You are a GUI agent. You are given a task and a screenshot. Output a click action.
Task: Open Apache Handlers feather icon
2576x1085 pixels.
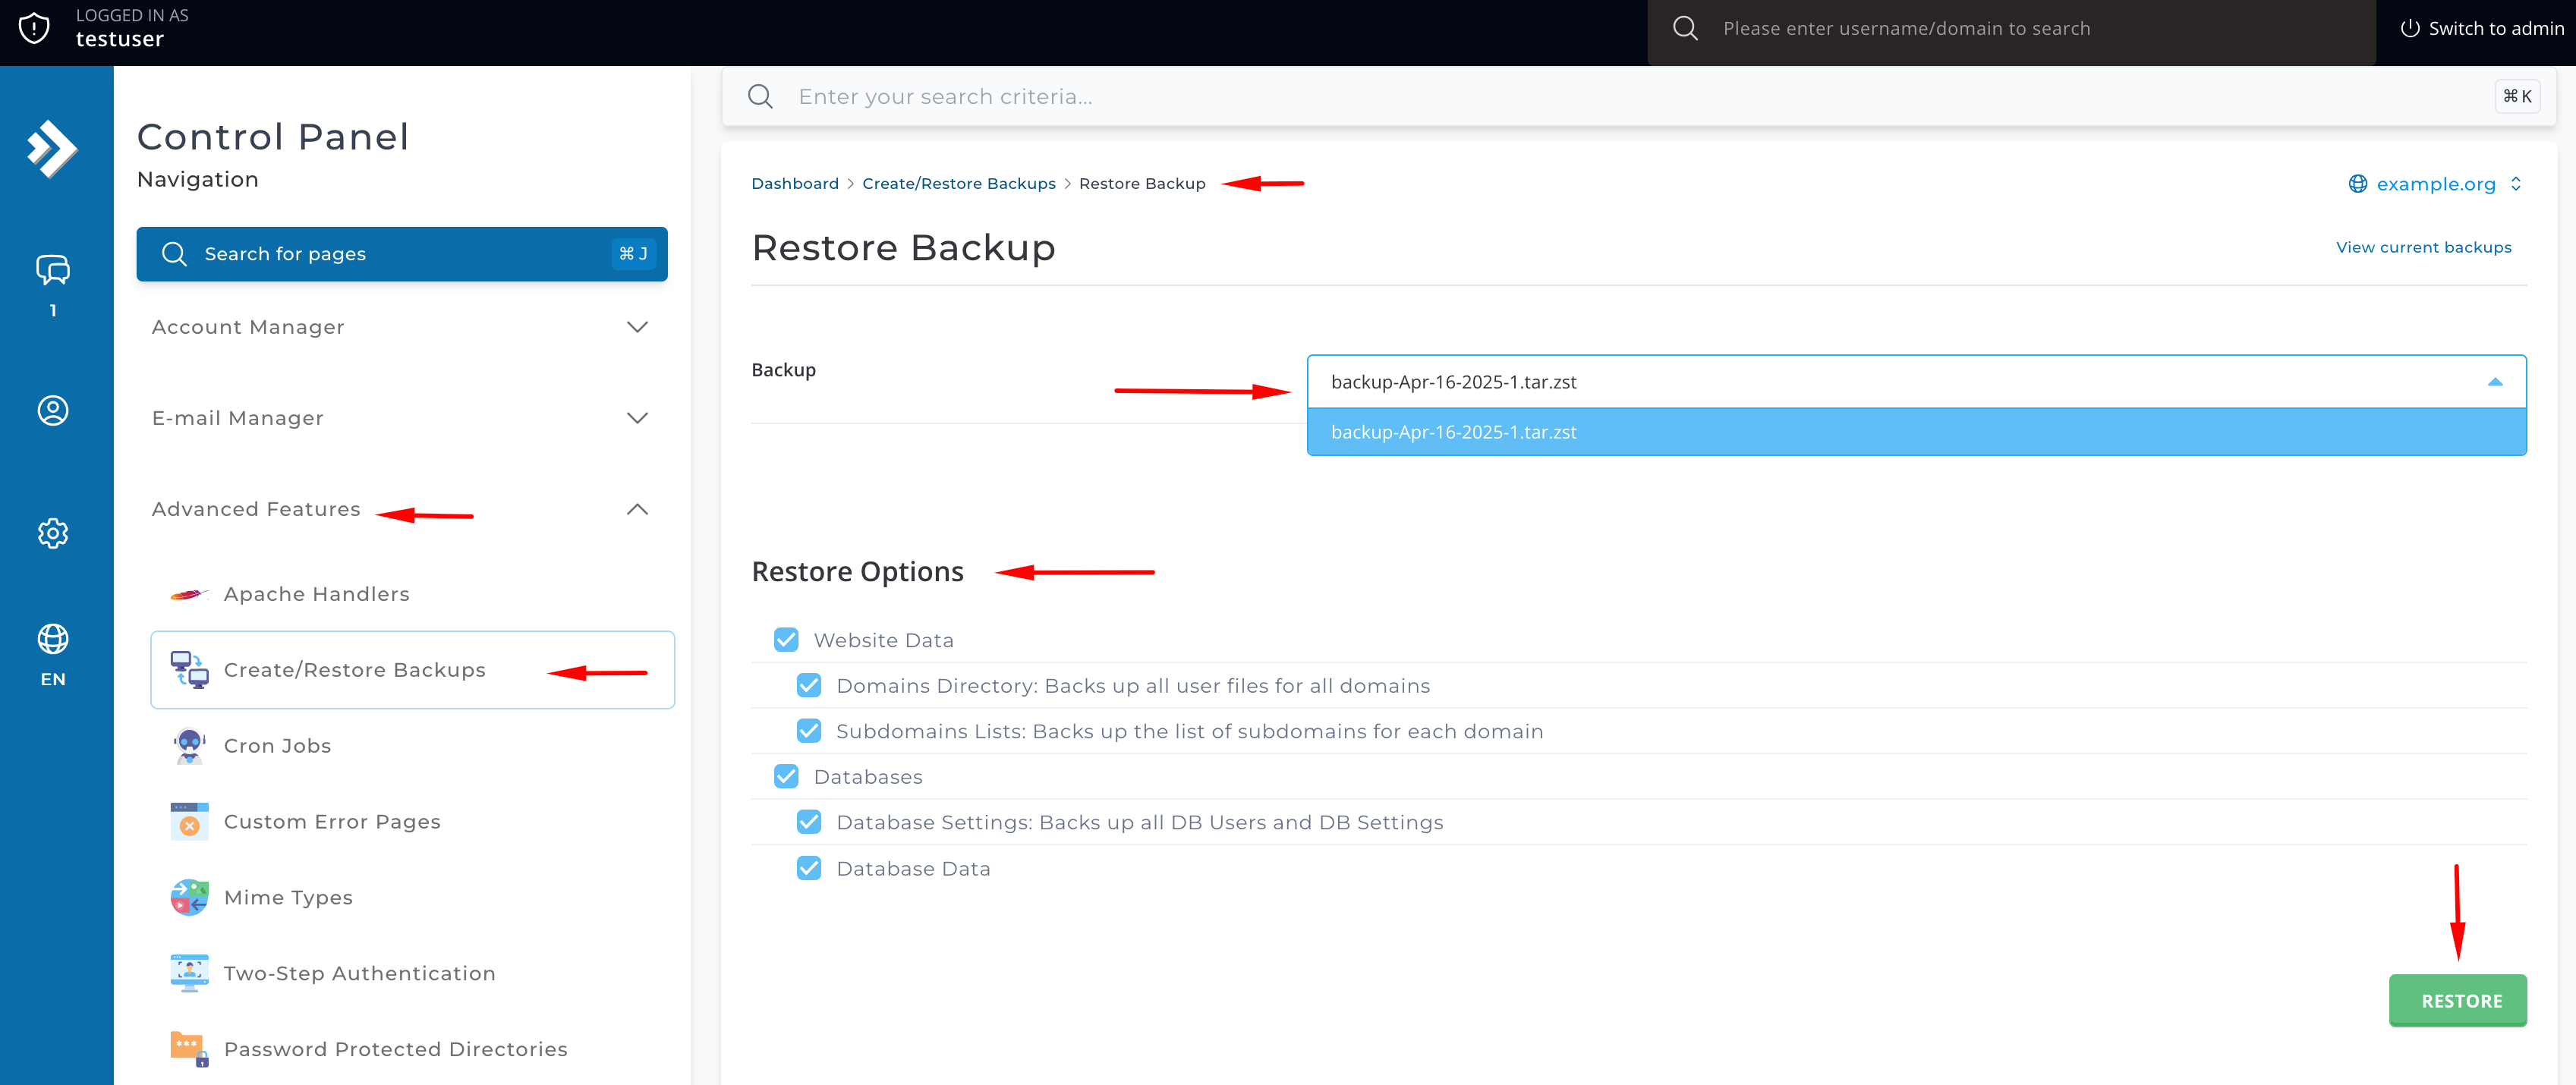[x=189, y=594]
